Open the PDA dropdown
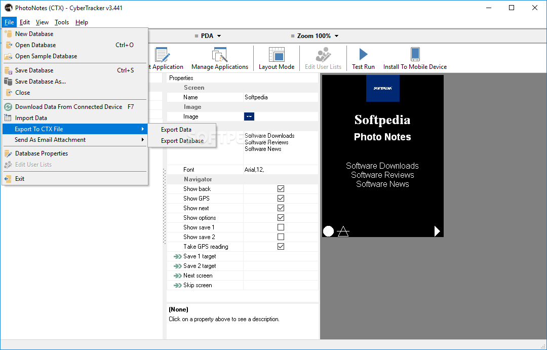Screen dimensions: 547x350 pyautogui.click(x=208, y=36)
